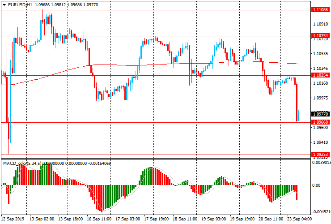Viewport: 331px width, 224px height.
Task: Click the 13 Sep 02:00 time label
Action: [x=42, y=219]
